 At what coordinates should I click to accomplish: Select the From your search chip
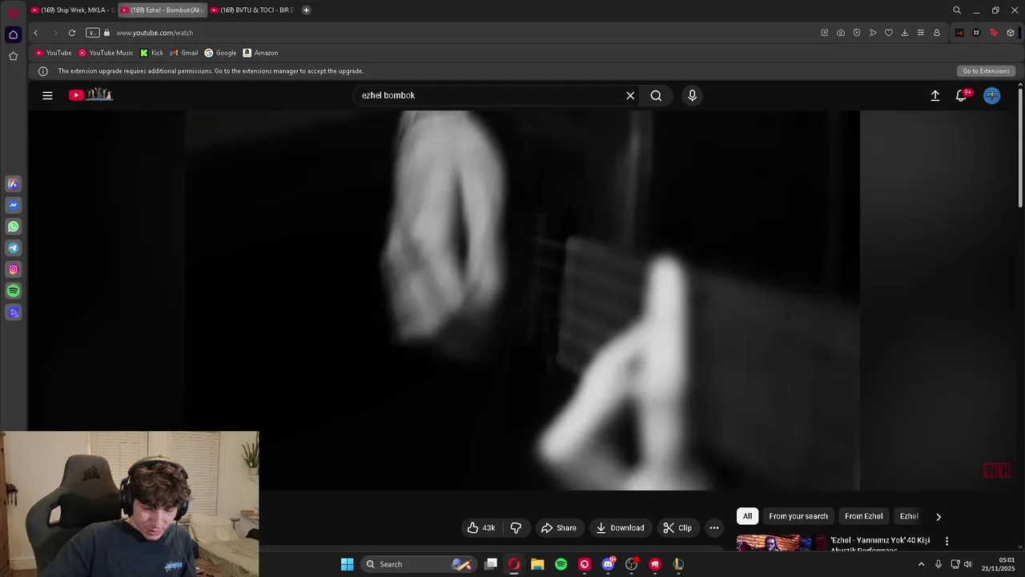[798, 516]
